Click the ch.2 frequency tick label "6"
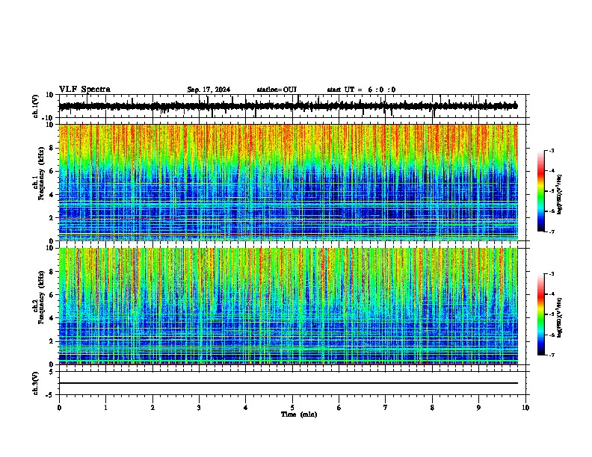The height and width of the screenshot is (457, 592). pyautogui.click(x=52, y=295)
